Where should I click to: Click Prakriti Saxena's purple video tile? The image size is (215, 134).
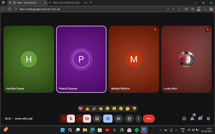click(x=81, y=59)
